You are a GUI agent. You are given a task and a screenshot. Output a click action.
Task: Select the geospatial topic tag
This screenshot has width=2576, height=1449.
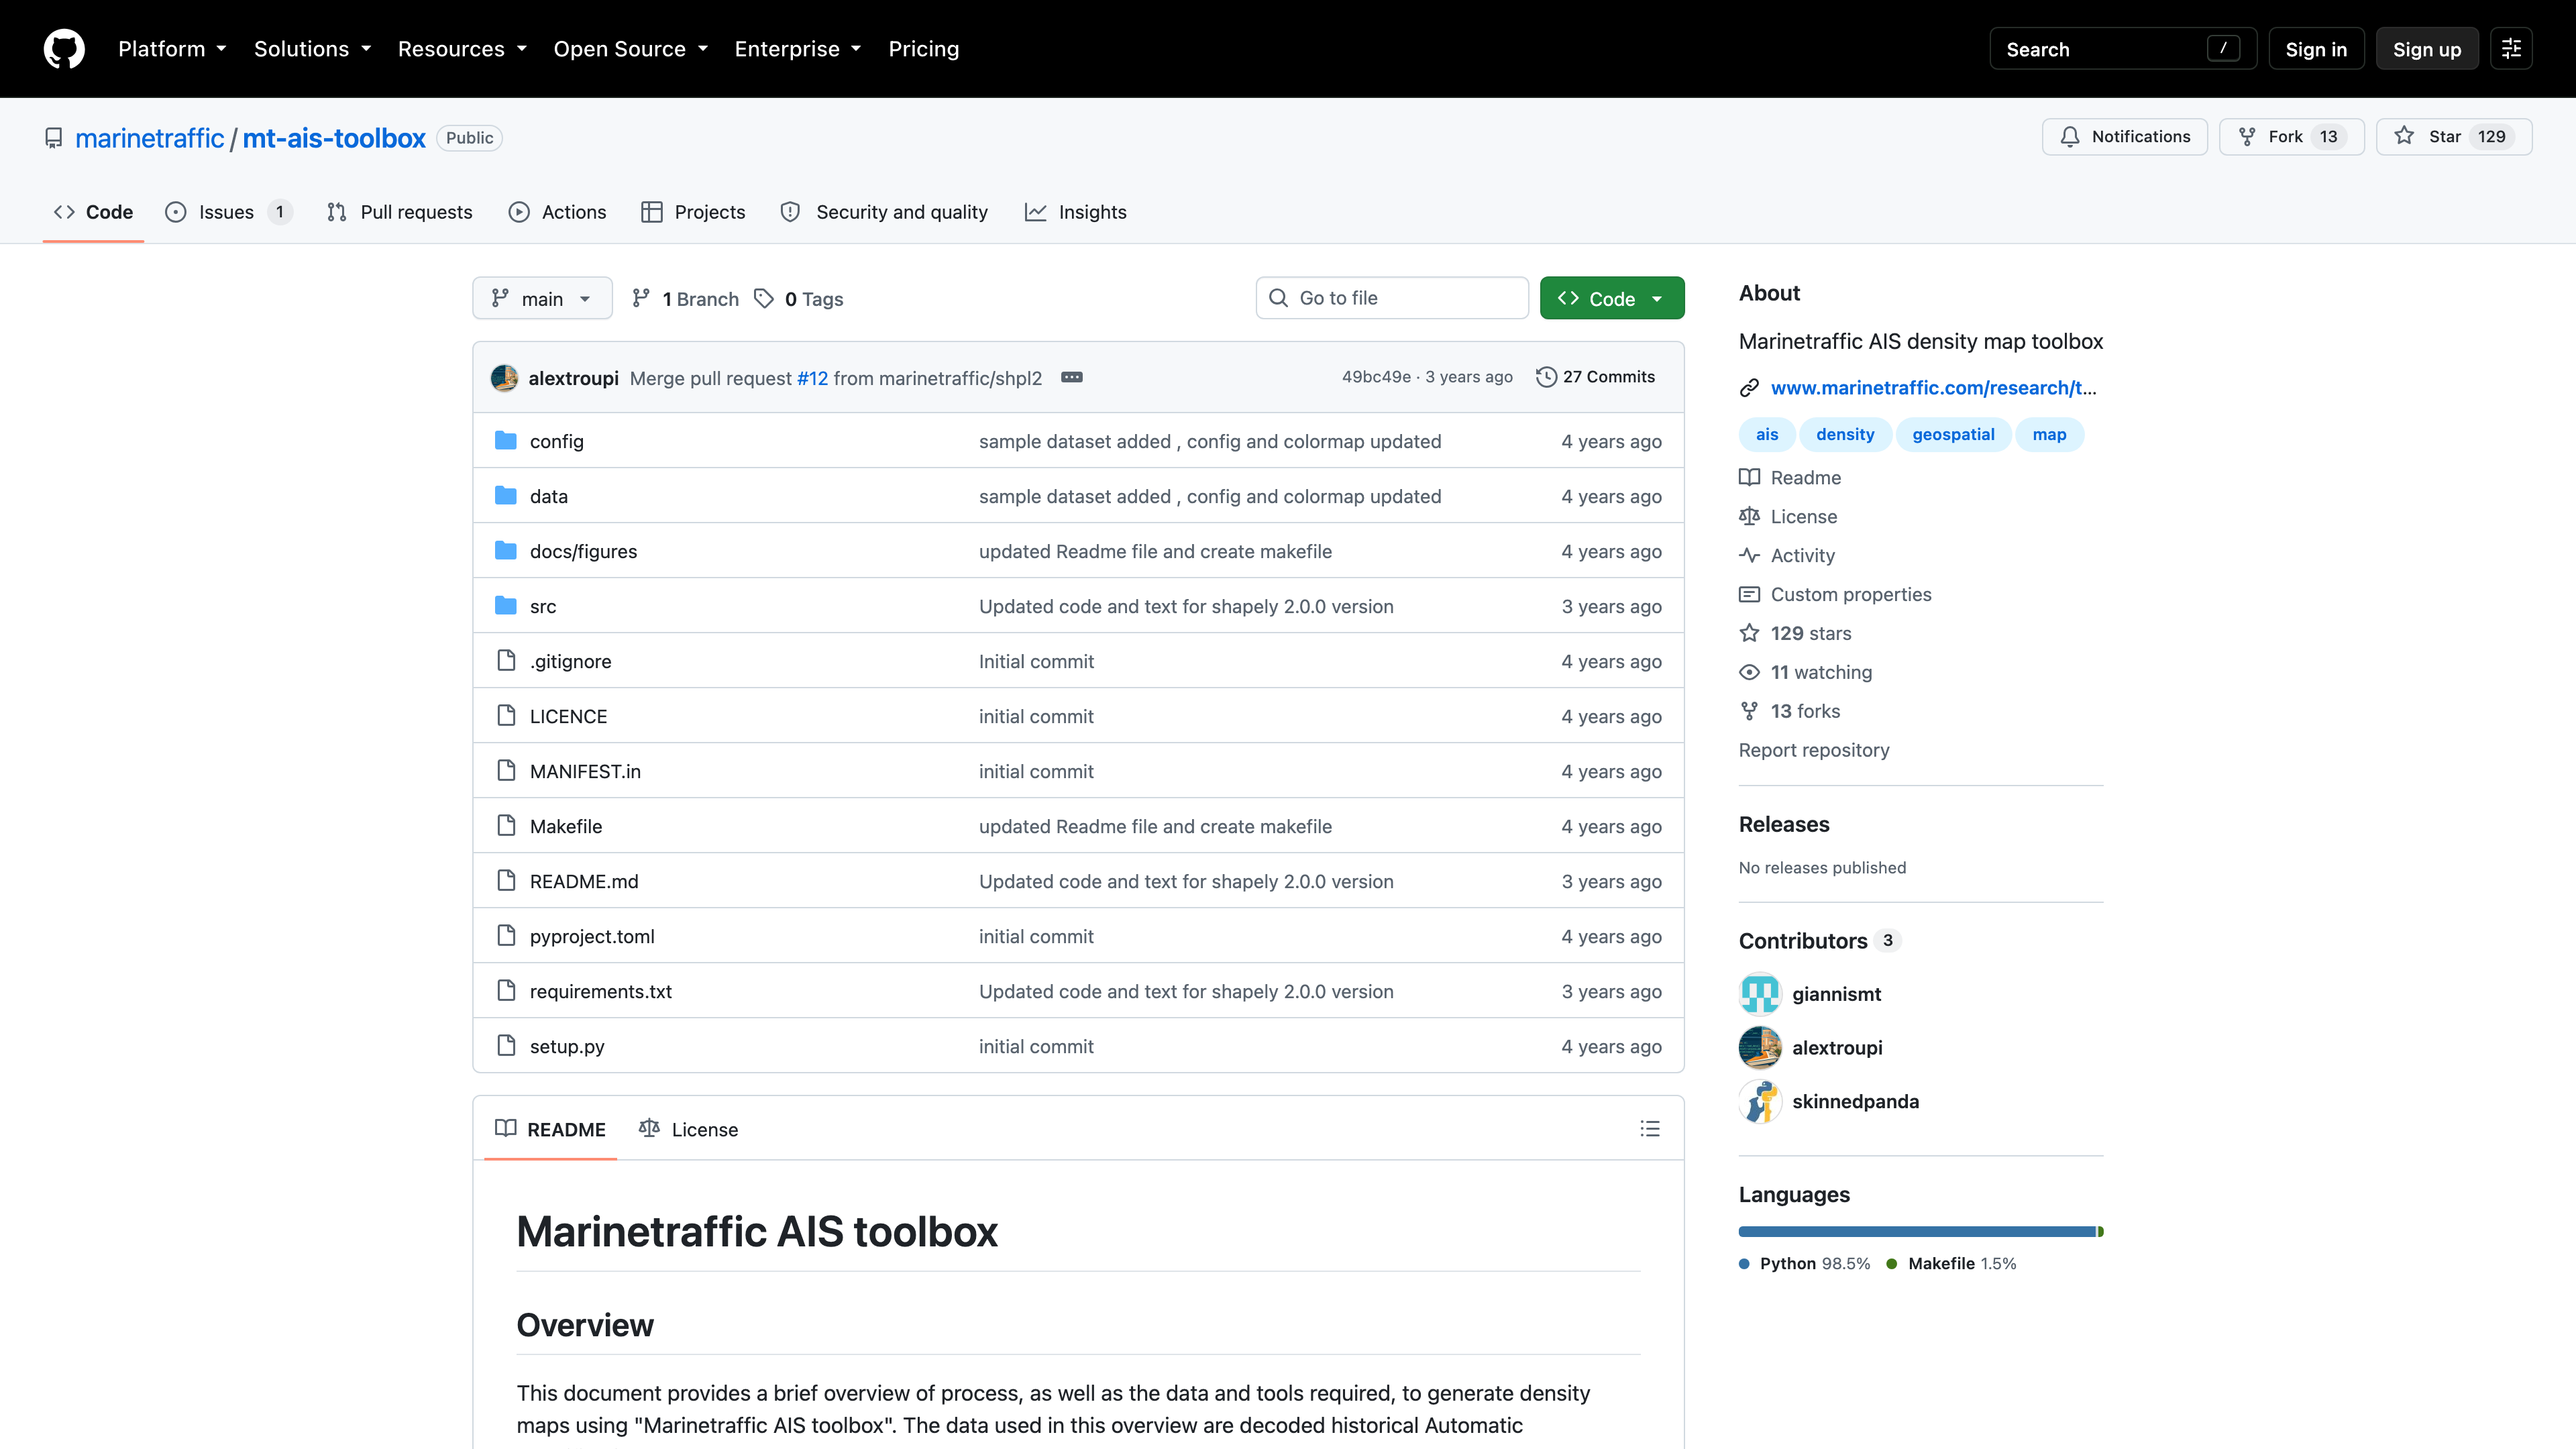[x=1953, y=434]
